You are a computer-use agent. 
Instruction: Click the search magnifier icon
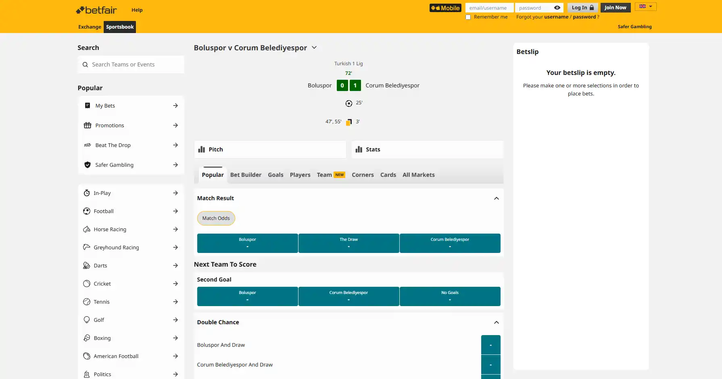tap(85, 64)
